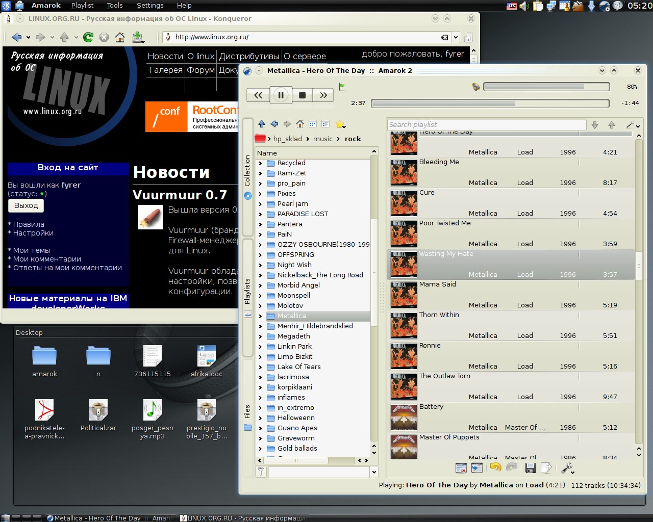
Task: Click the file browser filter funnel icon
Action: tap(261, 472)
